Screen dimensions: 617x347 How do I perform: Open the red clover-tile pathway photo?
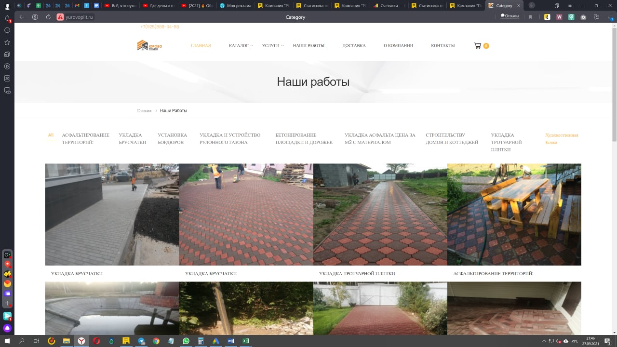pyautogui.click(x=380, y=214)
